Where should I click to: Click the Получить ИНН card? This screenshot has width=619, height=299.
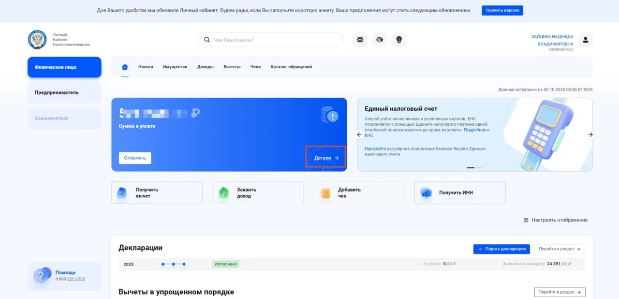460,193
